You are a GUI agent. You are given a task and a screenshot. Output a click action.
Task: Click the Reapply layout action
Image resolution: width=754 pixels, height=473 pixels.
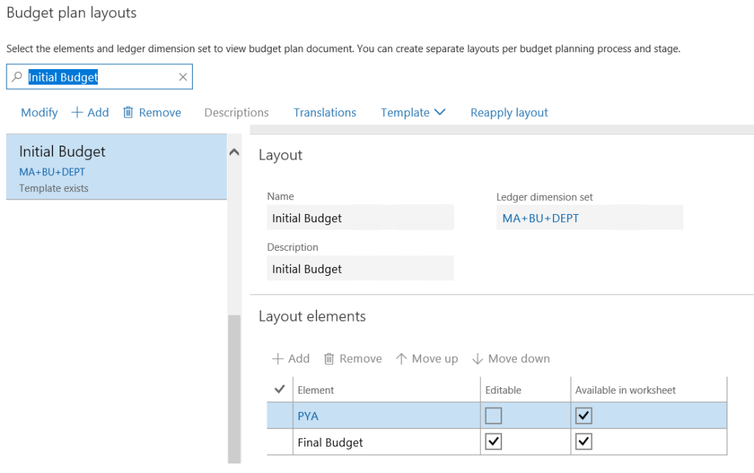pyautogui.click(x=509, y=112)
